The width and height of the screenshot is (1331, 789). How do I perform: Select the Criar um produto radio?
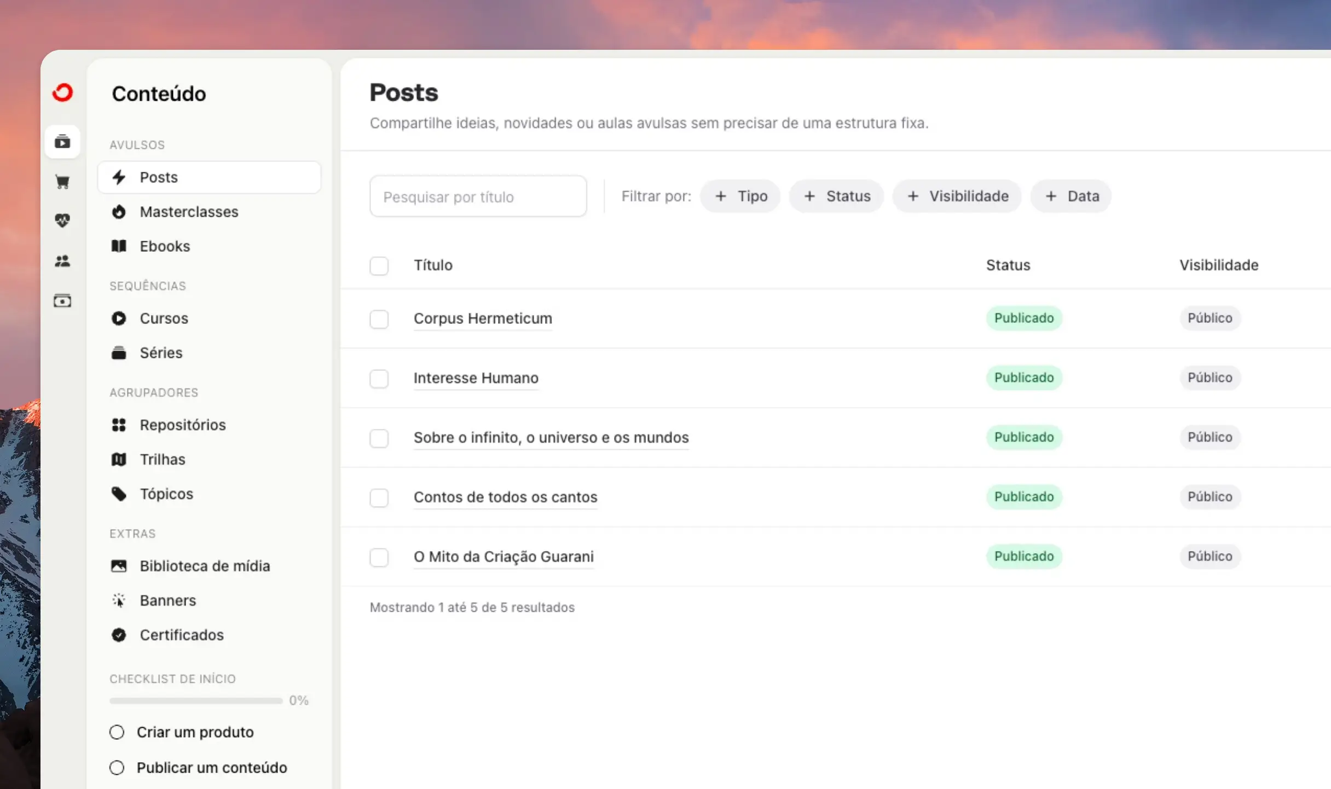click(x=117, y=732)
